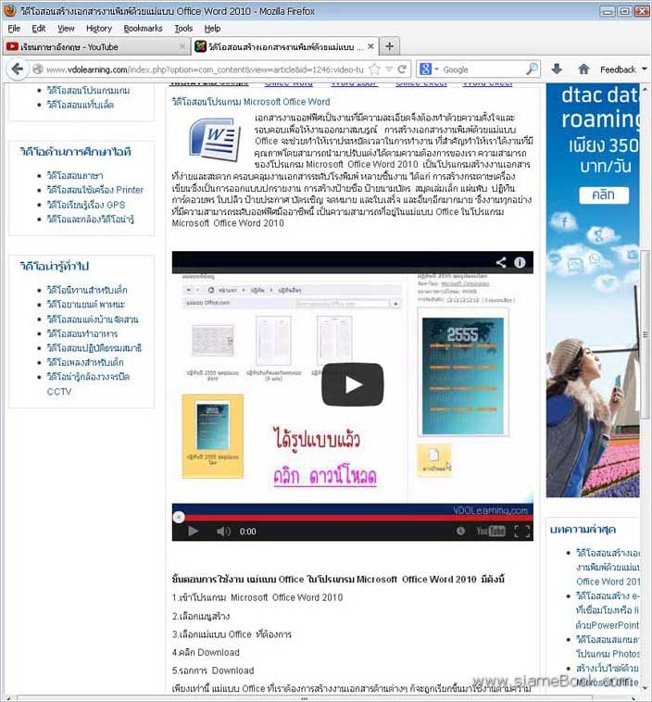
Task: Click the CCTV camera video link
Action: click(88, 383)
